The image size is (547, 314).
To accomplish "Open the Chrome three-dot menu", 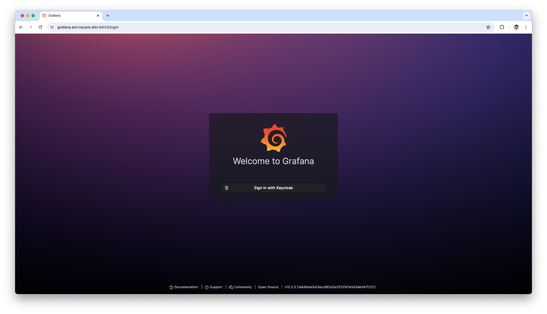I will (526, 27).
